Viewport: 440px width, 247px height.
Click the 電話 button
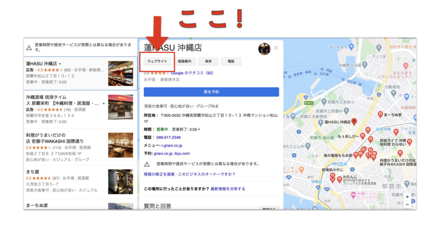[x=231, y=61]
